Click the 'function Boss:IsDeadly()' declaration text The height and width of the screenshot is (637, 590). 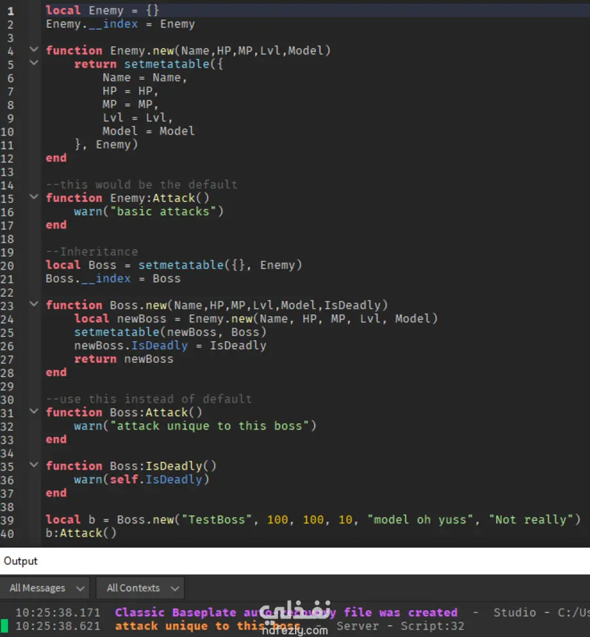(x=131, y=466)
